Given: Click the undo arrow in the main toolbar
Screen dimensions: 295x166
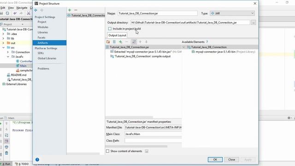Looking at the screenshot, I should coord(15,13).
